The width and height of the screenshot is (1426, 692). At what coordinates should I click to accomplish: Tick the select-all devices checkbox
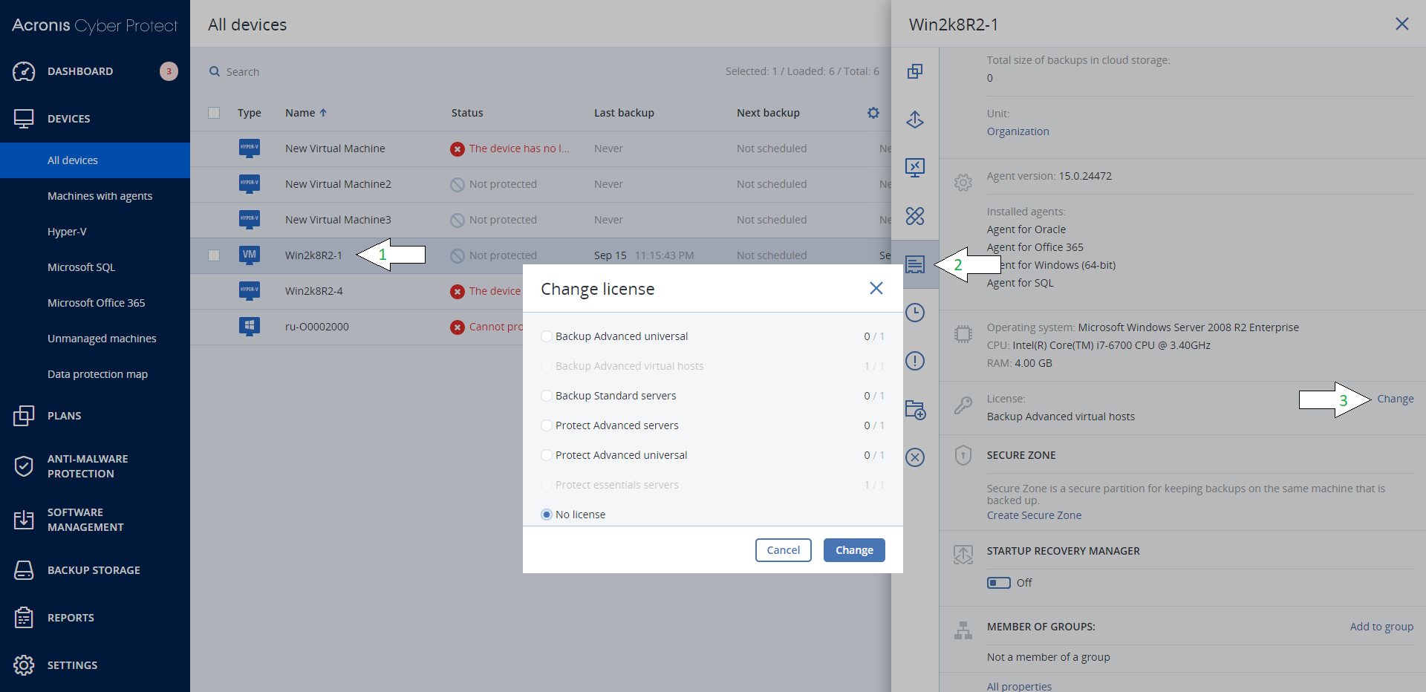tap(214, 113)
